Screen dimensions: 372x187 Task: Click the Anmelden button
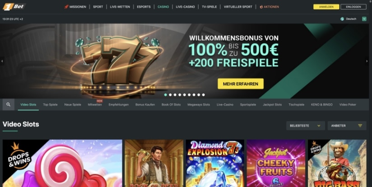coord(326,7)
